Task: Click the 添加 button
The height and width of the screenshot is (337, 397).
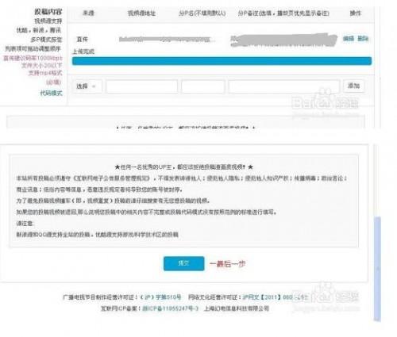Action: tap(353, 86)
